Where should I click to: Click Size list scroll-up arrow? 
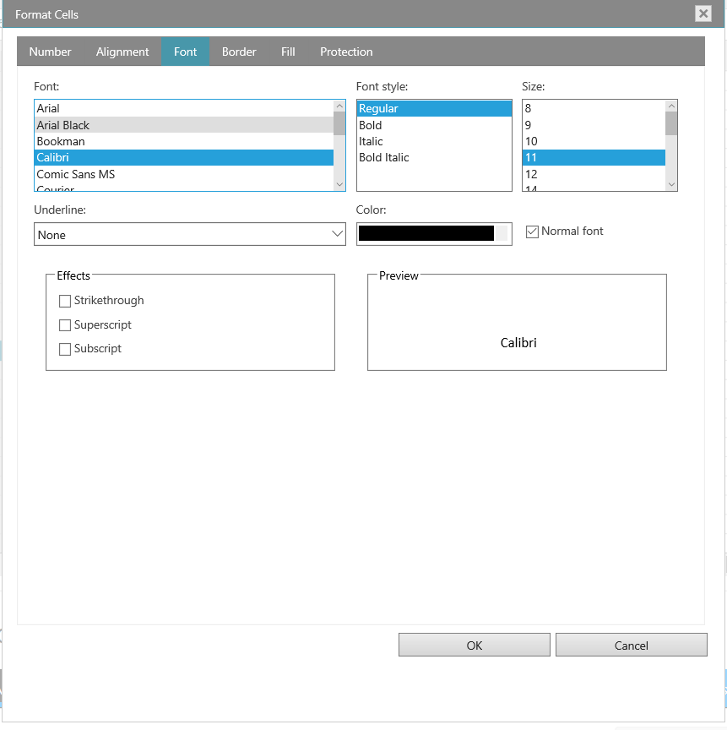tap(671, 106)
